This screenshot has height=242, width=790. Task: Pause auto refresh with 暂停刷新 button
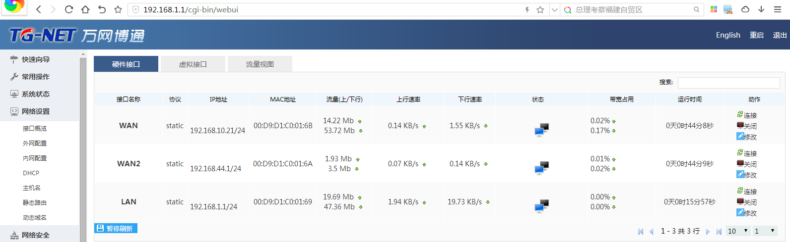point(116,228)
